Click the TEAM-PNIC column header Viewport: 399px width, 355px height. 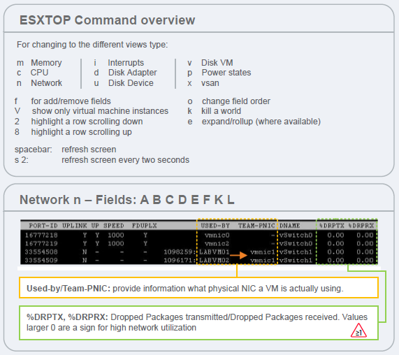(256, 226)
